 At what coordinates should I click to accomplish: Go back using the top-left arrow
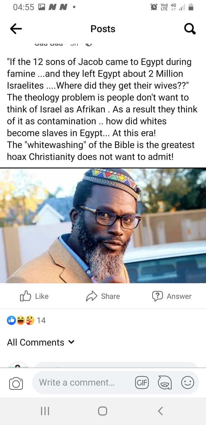coord(16,29)
